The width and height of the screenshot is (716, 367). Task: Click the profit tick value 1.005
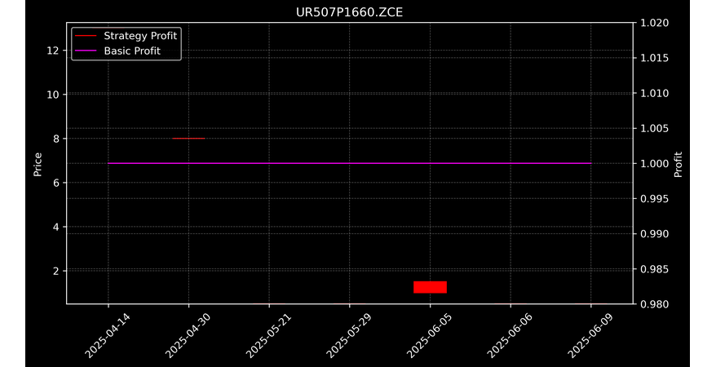click(653, 128)
